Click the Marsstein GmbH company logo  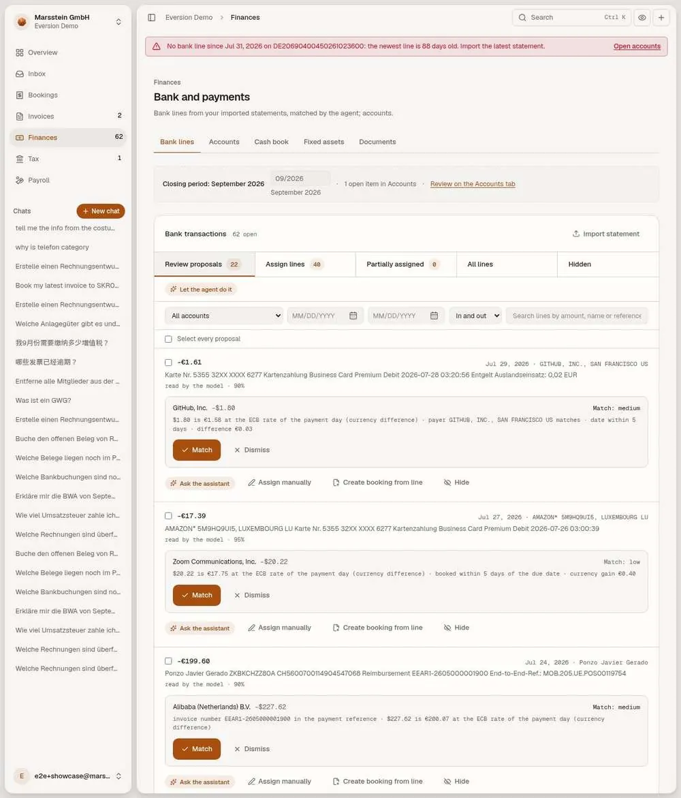(x=22, y=21)
